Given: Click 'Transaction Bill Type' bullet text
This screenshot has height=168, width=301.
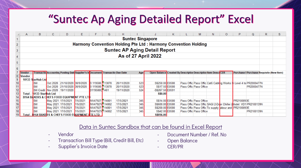Looking at the screenshot, I should [x=101, y=141].
